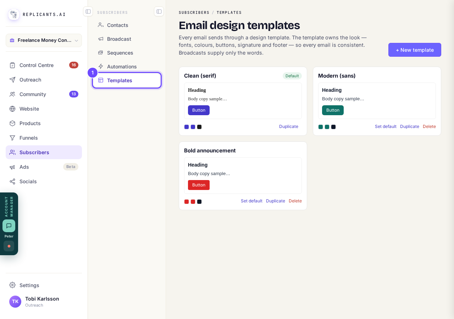Click the Socials share icon
454x319 pixels.
coord(12,181)
